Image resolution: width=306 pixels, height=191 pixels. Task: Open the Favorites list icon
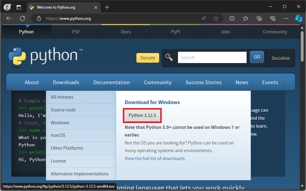pyautogui.click(x=245, y=18)
